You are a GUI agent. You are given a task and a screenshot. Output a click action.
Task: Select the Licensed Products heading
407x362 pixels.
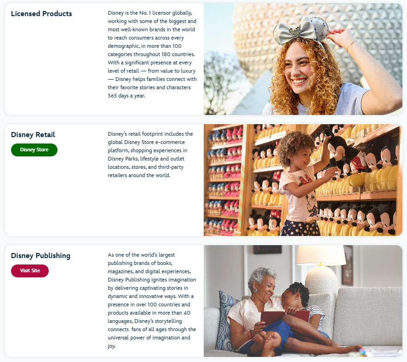point(41,13)
